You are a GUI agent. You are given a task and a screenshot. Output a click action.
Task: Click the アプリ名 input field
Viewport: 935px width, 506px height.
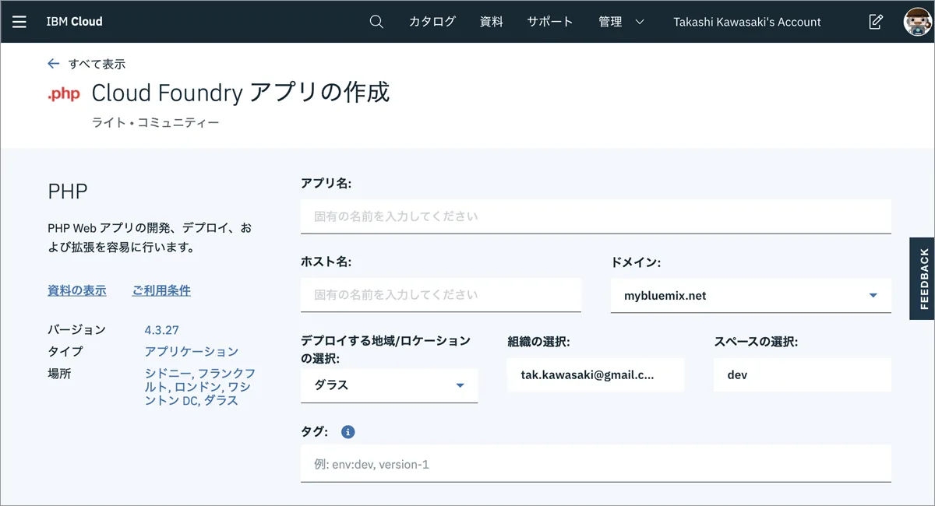click(x=596, y=216)
